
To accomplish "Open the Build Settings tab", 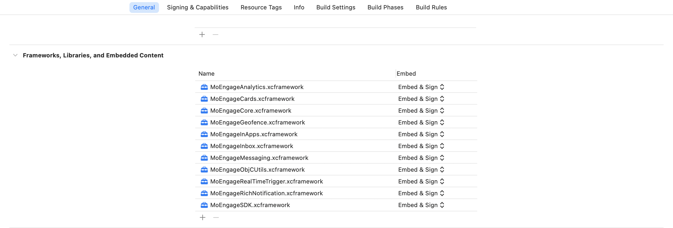I will coord(336,7).
